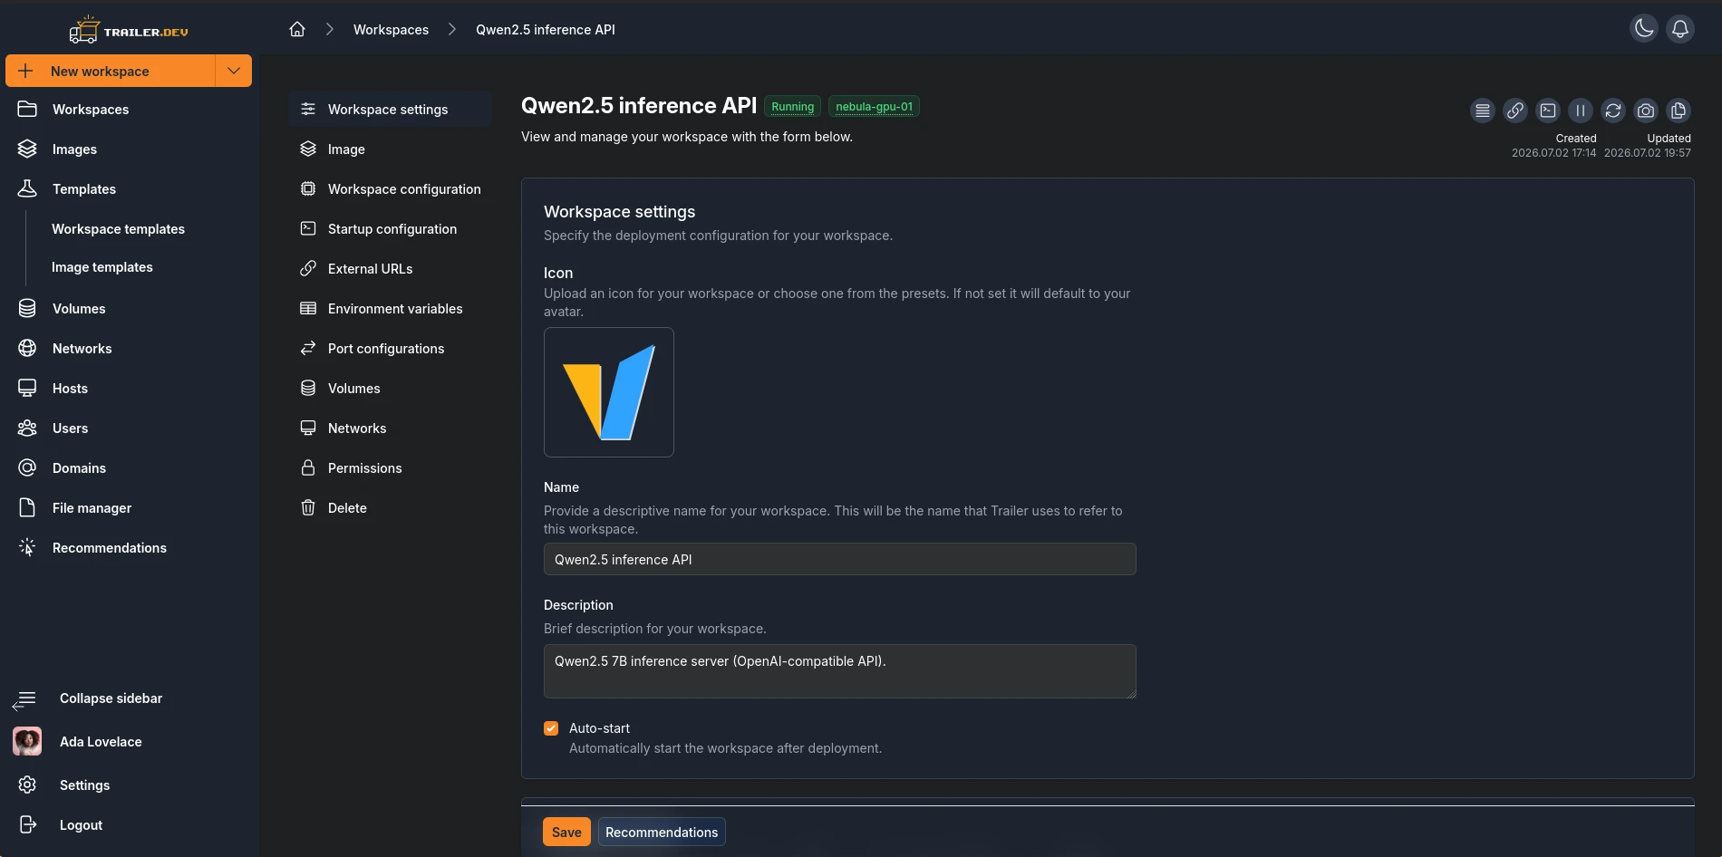The width and height of the screenshot is (1722, 857).
Task: Open Workspaces in the main sidebar
Action: 130,110
